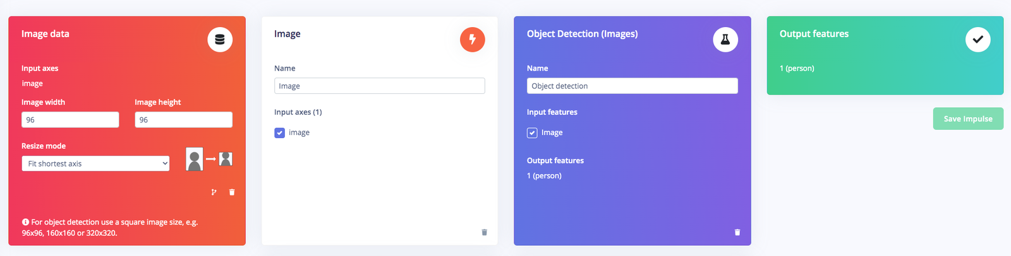1011x256 pixels.
Task: Click the 1 (person) output in Output features
Action: pos(797,68)
